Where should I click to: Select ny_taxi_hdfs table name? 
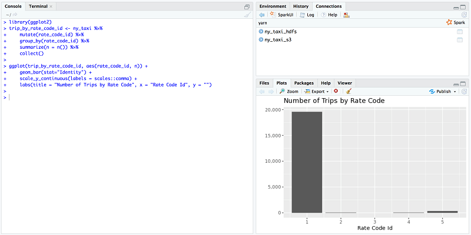(281, 32)
